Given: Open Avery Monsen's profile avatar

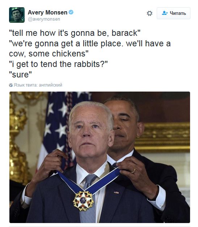Looking at the screenshot, I should (17, 15).
